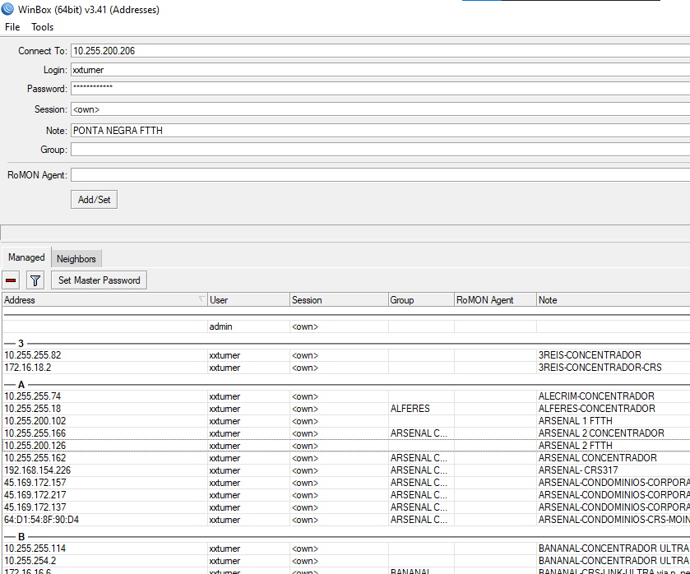Click the Session field showing <own>
This screenshot has width=690, height=574.
tap(380, 109)
